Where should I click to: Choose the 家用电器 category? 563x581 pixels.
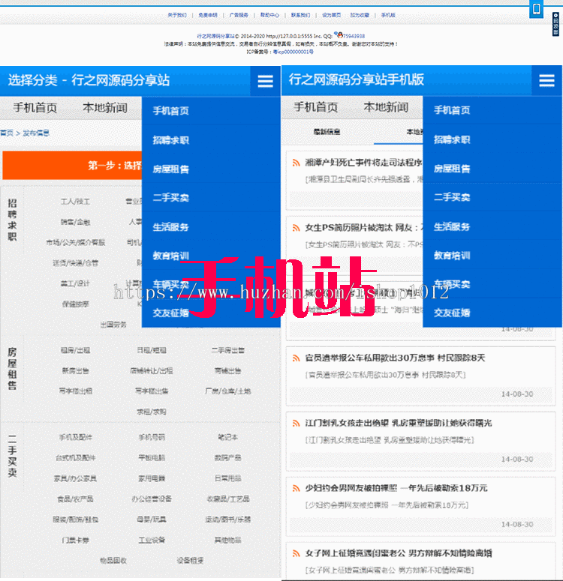(152, 478)
